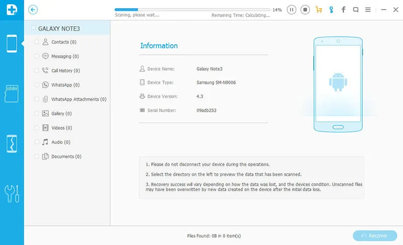403x245 pixels.
Task: Open the Gallery category
Action: tap(61, 114)
